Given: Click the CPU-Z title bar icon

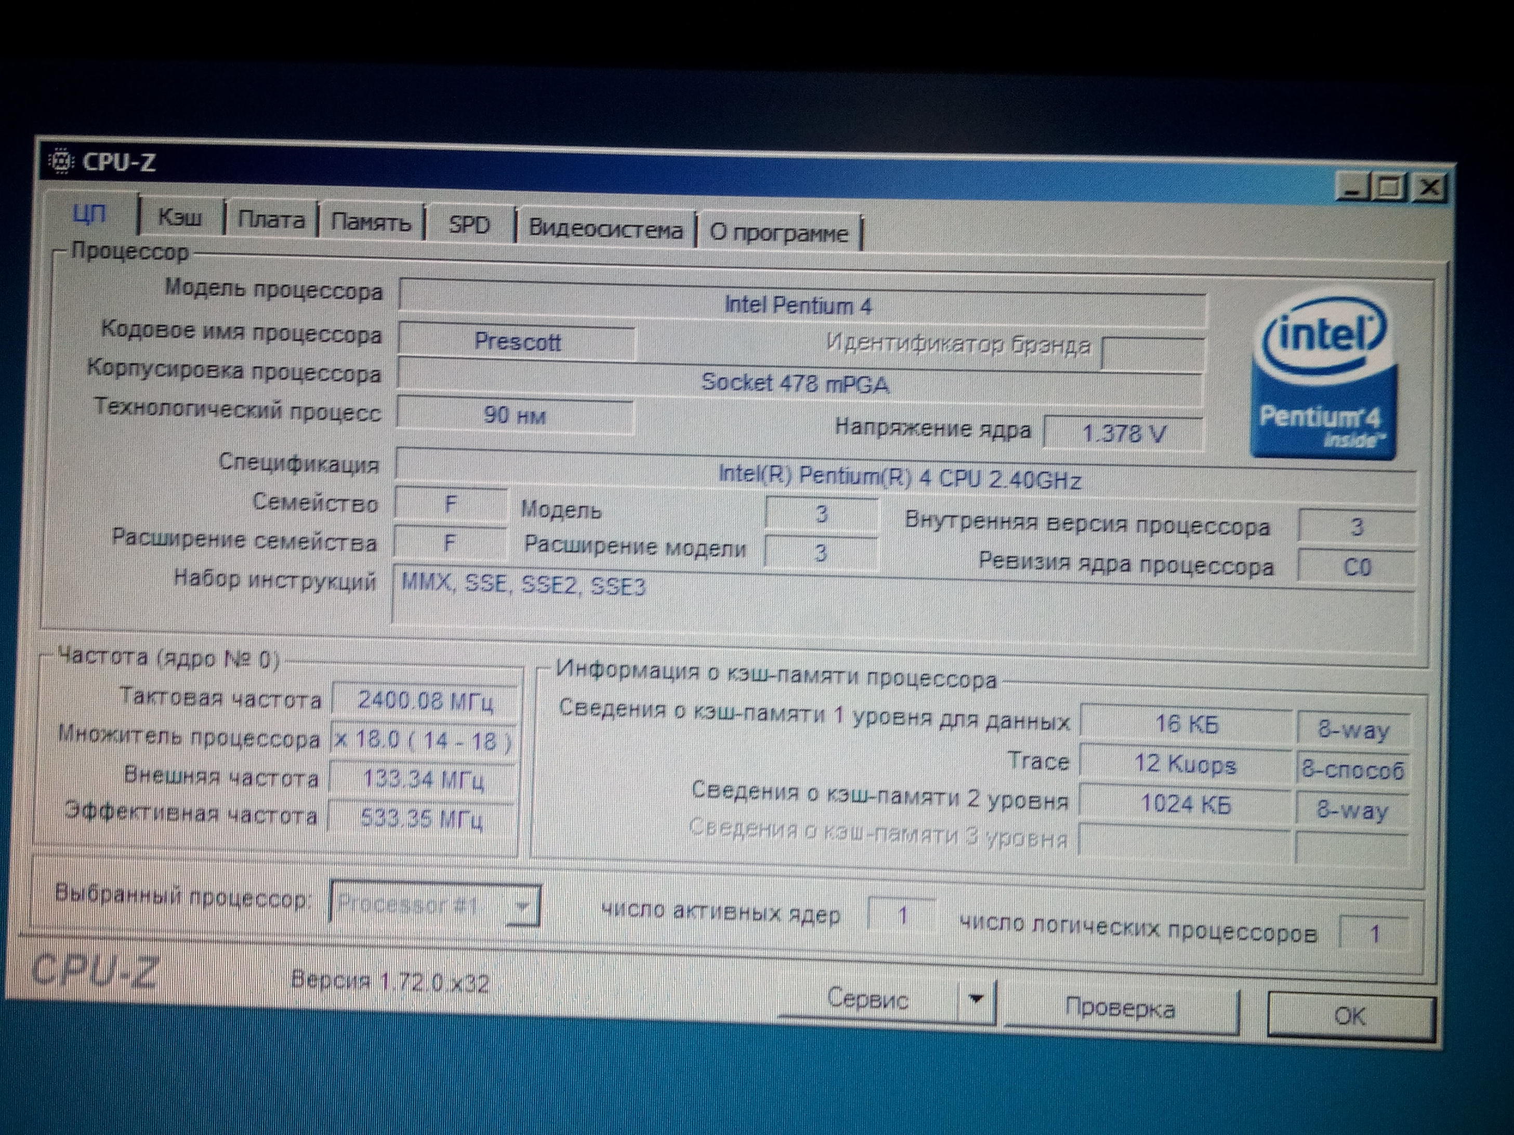Looking at the screenshot, I should coord(61,162).
